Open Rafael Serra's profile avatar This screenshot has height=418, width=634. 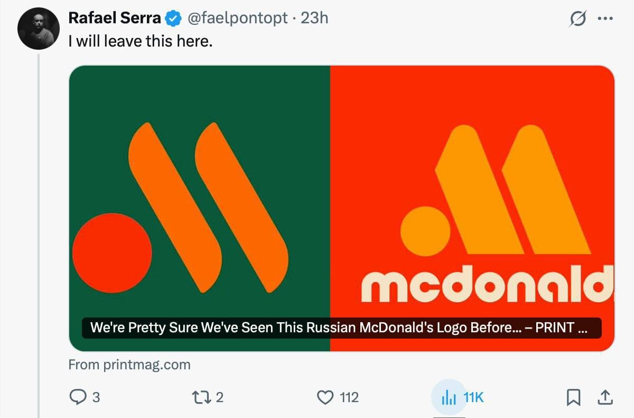(37, 30)
